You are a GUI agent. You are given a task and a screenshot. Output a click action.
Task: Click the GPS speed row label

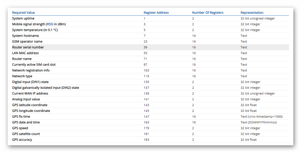(20, 128)
